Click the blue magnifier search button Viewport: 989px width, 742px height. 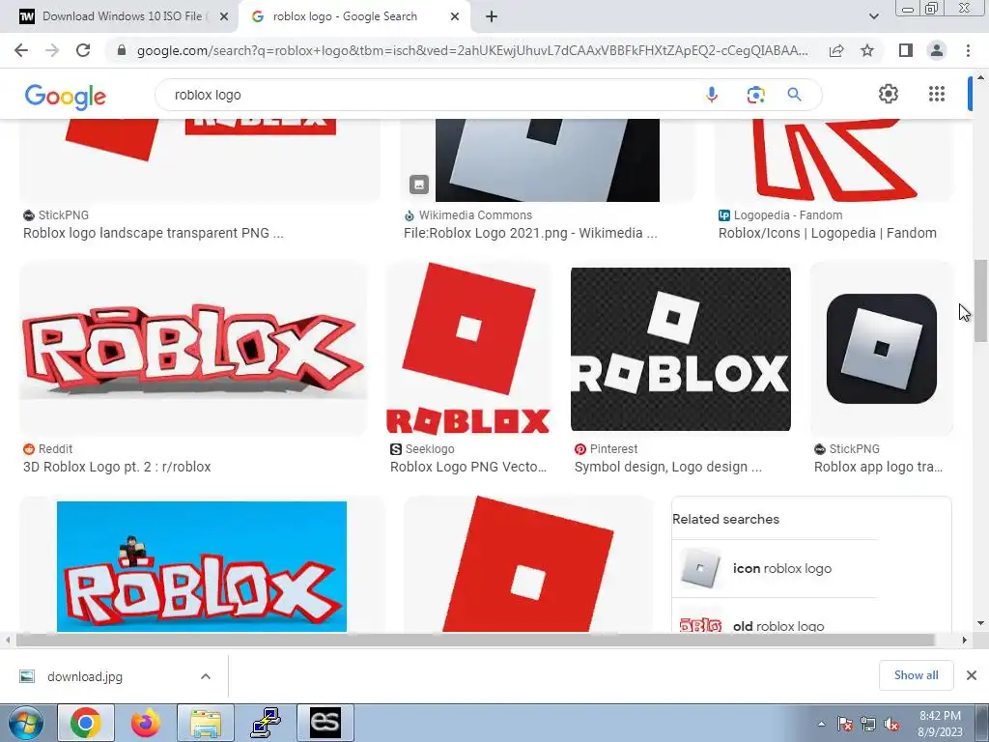click(794, 95)
